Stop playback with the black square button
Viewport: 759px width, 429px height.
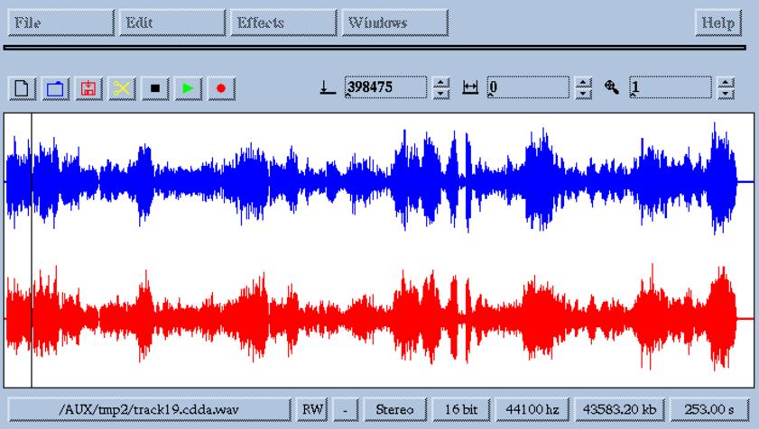[x=154, y=88]
